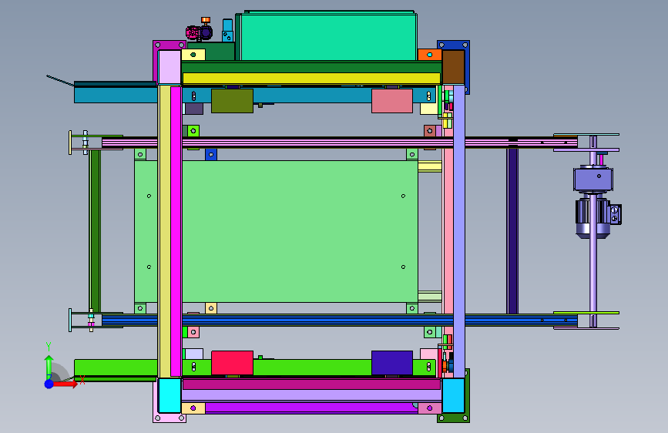Select the light yellow bracket with green hole
Screen dimensions: 668x433
tap(193, 55)
